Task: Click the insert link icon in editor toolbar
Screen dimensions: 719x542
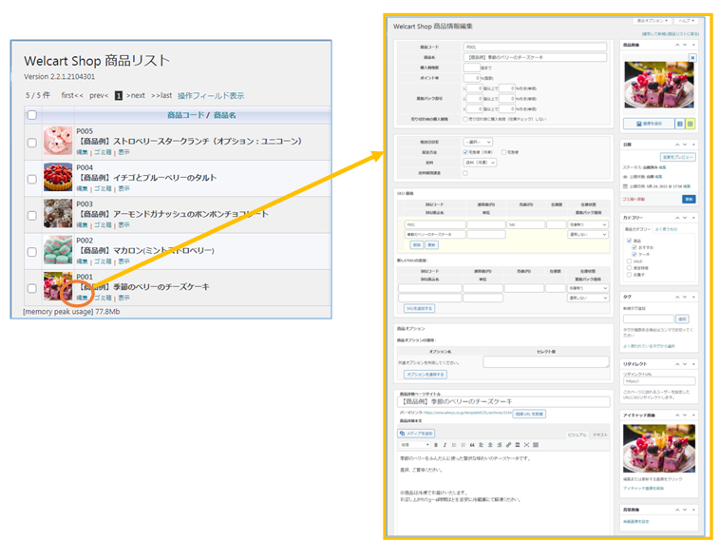Action: pos(508,444)
